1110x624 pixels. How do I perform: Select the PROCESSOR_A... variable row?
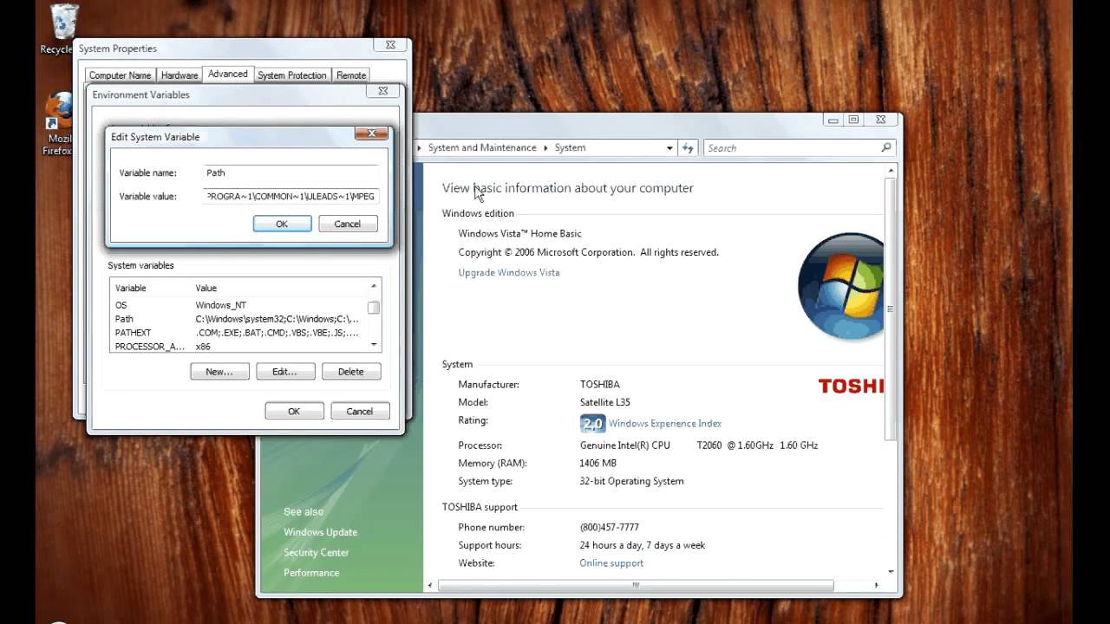[238, 347]
